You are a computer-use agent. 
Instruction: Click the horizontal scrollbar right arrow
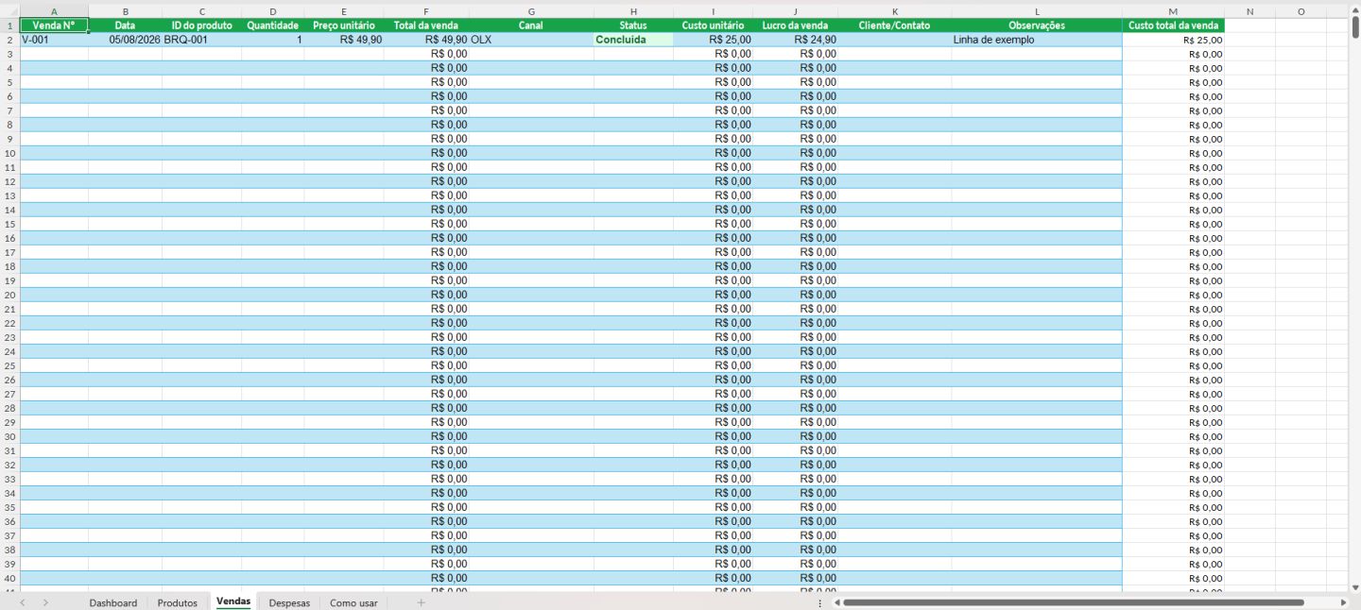tap(1343, 602)
